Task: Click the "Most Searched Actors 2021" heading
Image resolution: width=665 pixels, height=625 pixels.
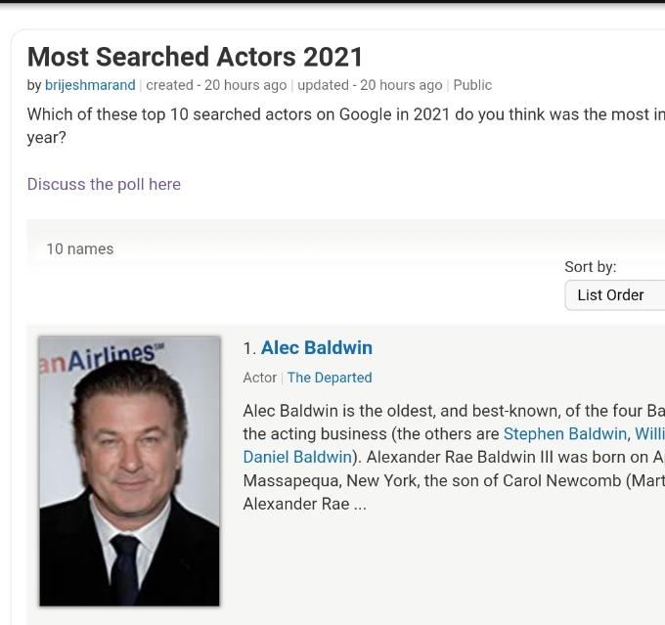Action: (196, 57)
